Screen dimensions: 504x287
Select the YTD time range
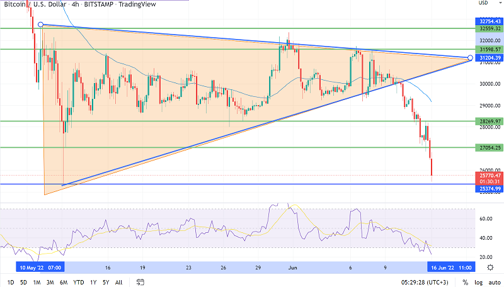78,282
